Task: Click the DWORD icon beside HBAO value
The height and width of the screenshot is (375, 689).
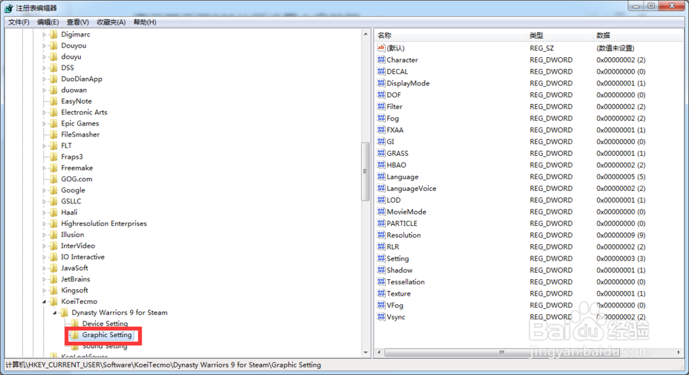Action: click(x=381, y=165)
